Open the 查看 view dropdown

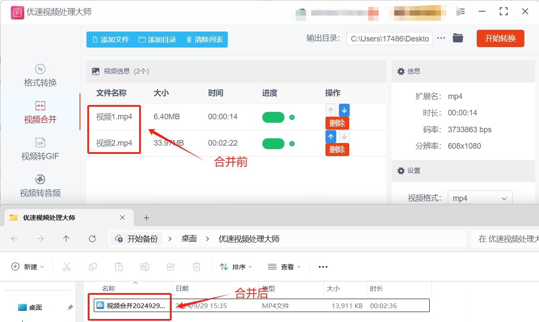pyautogui.click(x=284, y=267)
